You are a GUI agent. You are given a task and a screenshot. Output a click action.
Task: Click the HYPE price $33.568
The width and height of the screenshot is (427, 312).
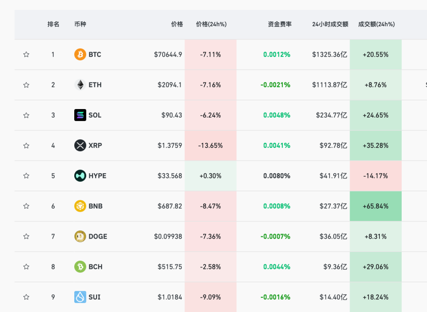click(170, 176)
